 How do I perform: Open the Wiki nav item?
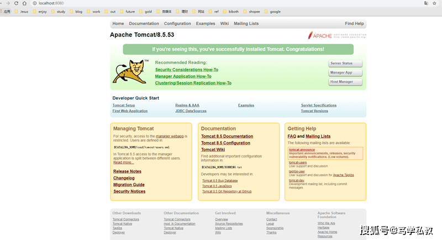[x=224, y=23]
